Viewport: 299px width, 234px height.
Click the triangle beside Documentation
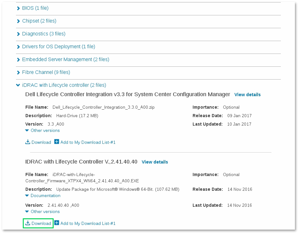pyautogui.click(x=27, y=196)
